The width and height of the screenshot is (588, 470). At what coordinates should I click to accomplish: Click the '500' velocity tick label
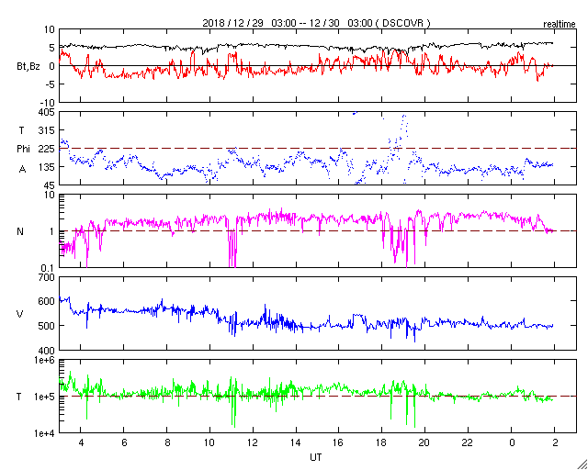coord(47,326)
